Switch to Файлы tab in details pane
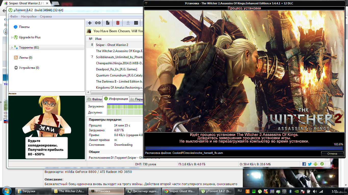Image resolution: width=348 pixels, height=195 pixels. (x=94, y=99)
